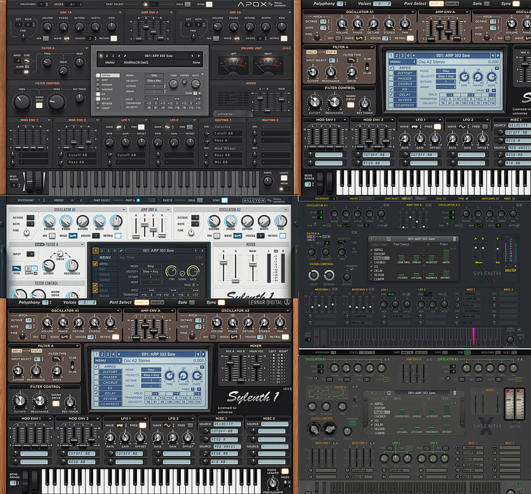Viewport: 531px width, 494px height.
Task: Open LFO 1 dropdown arrow in Lennar Digital skin
Action: (146, 418)
